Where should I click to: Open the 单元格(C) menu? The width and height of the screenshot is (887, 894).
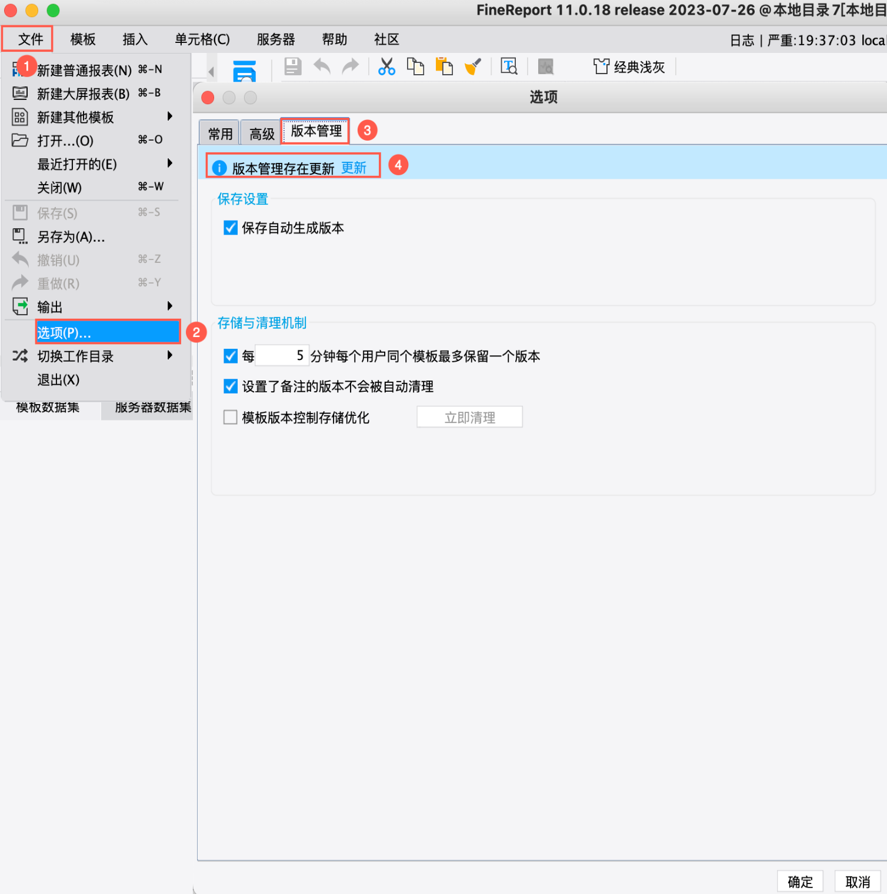pos(202,39)
